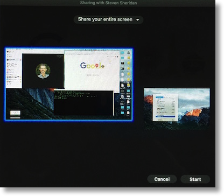Click the 'Sharing with Steven Sheridan' title
Viewport: 224px width, 196px height.
(108, 3)
